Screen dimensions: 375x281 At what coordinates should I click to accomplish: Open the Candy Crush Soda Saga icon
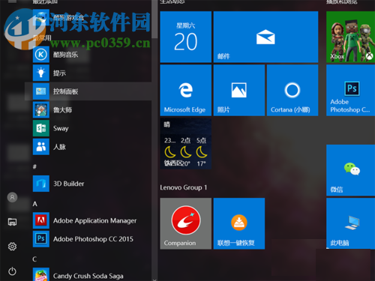[41, 275]
